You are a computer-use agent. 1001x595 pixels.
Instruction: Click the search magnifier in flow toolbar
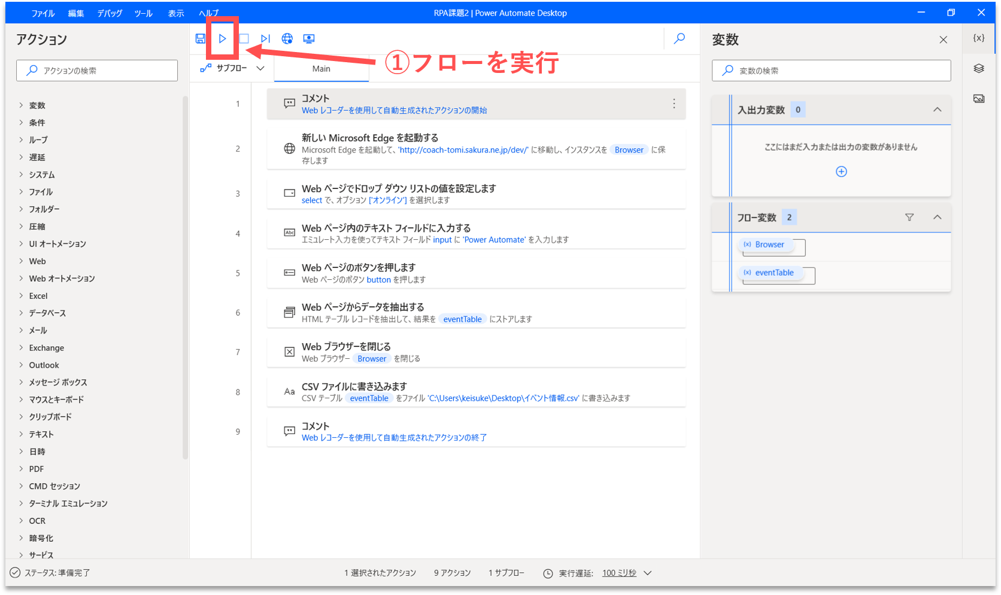pyautogui.click(x=680, y=39)
